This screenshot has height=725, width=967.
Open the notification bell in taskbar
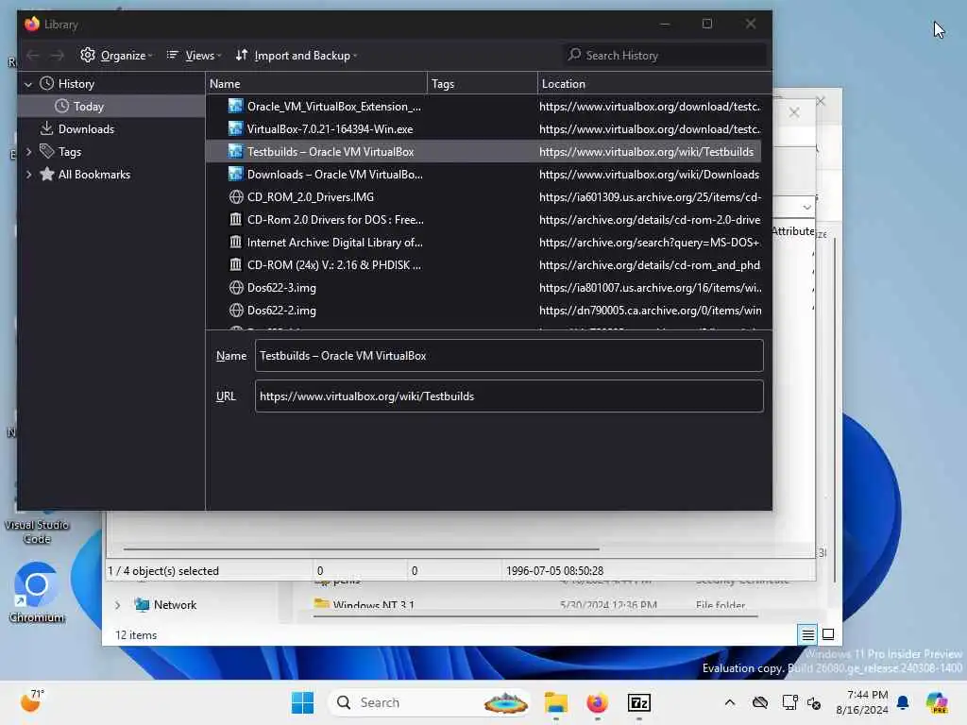(903, 702)
